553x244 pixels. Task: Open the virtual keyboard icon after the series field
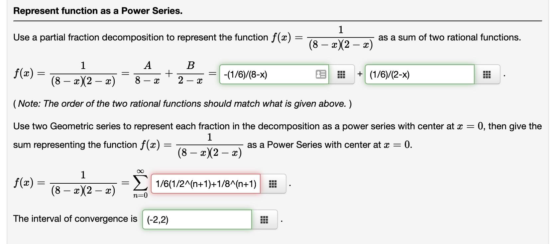[273, 185]
